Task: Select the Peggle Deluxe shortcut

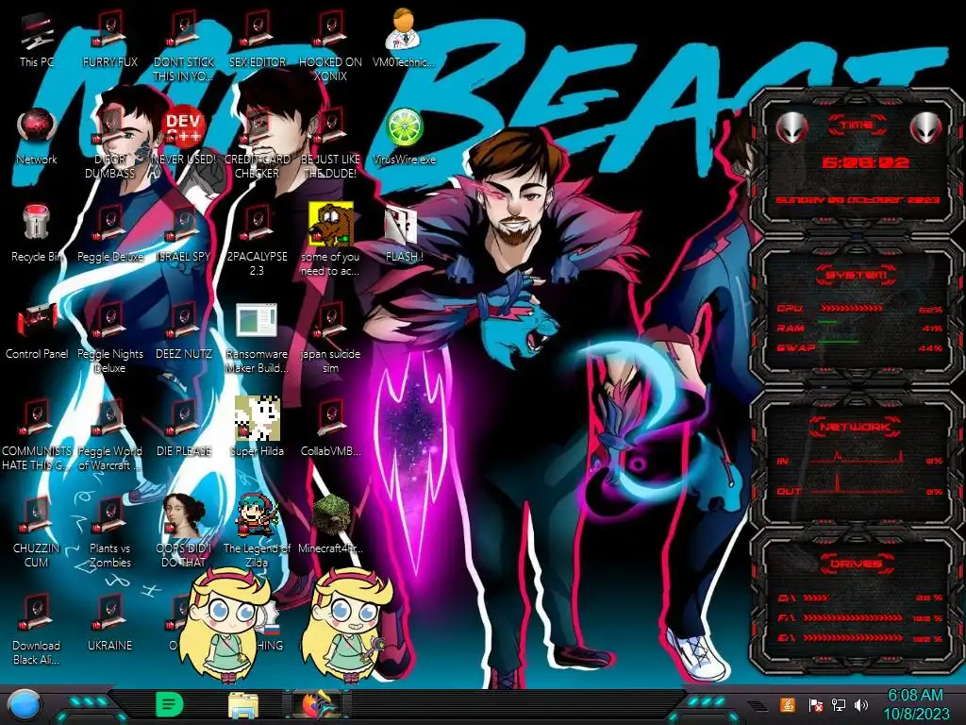Action: tap(109, 234)
